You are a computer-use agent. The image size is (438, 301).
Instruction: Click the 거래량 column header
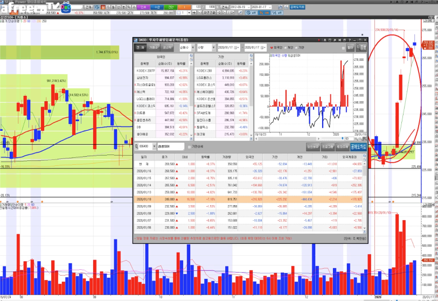tap(226, 157)
